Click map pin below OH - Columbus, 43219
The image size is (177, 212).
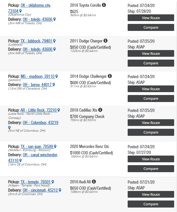tap(9, 128)
